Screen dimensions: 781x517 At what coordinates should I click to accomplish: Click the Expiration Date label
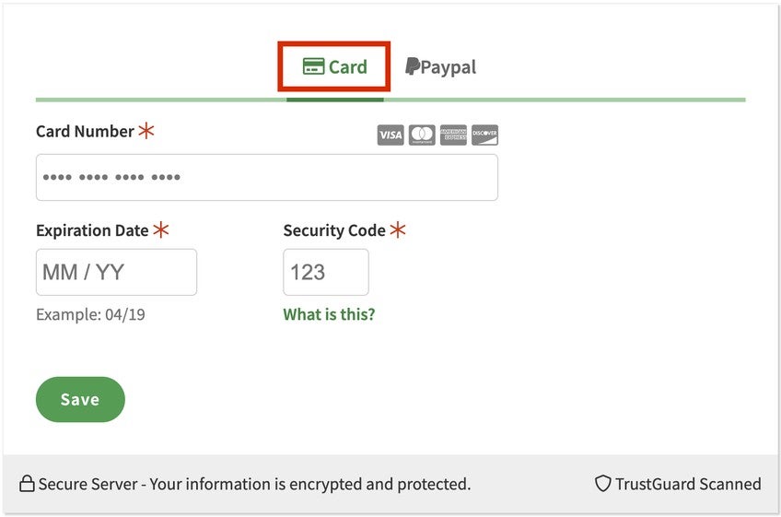coord(92,230)
